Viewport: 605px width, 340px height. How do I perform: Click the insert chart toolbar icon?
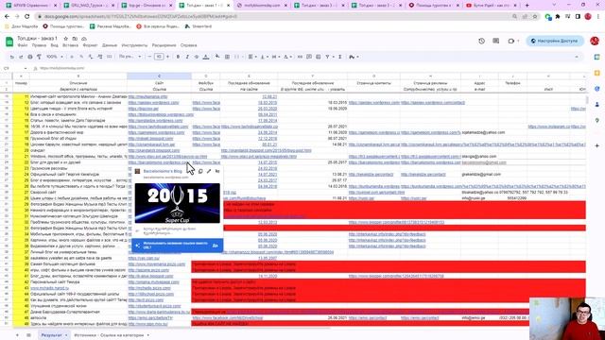click(319, 57)
